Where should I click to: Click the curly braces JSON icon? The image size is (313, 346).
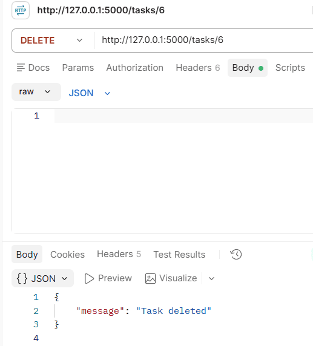point(22,278)
